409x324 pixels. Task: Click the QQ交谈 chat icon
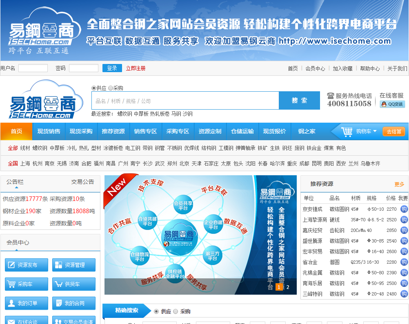(392, 104)
